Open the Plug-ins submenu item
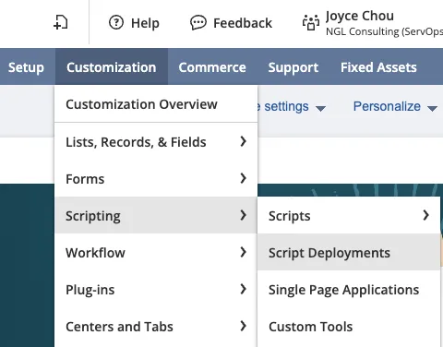Image resolution: width=443 pixels, height=347 pixels. (156, 289)
